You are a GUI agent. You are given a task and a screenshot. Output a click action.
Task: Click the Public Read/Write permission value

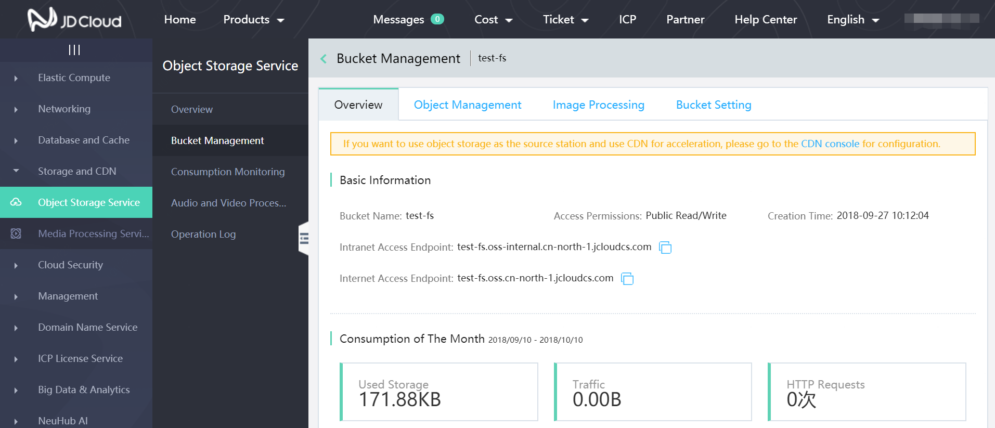coord(686,216)
